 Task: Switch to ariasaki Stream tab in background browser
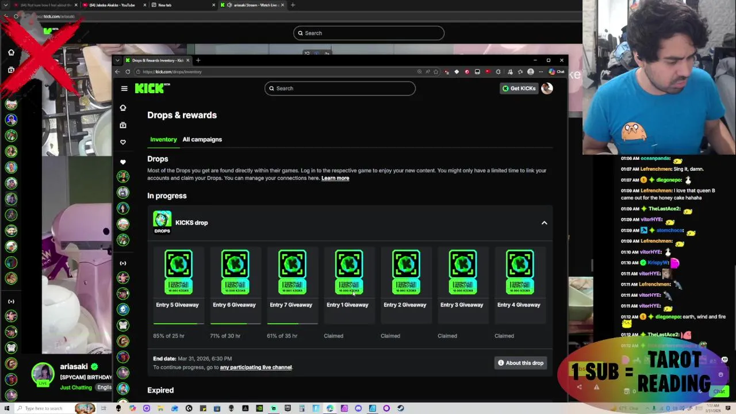251,5
